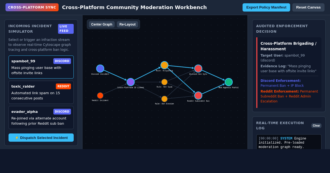Click the DISCORD tag on spambot_99
The height and width of the screenshot is (173, 330).
click(x=62, y=61)
